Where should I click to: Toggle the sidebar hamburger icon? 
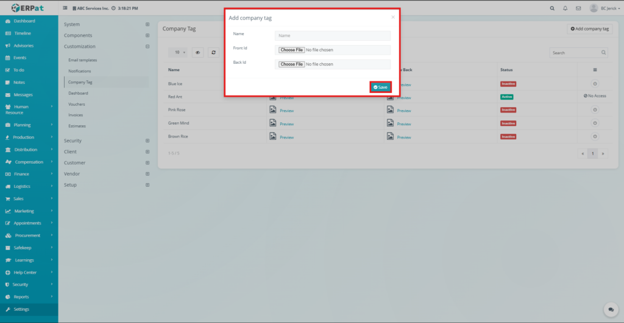pyautogui.click(x=65, y=8)
